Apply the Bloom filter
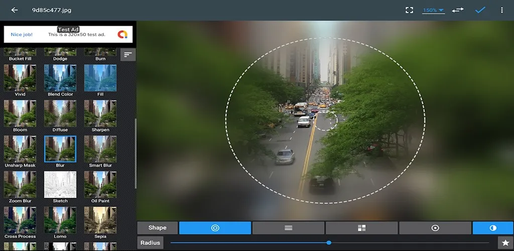514x251 pixels. tap(20, 113)
